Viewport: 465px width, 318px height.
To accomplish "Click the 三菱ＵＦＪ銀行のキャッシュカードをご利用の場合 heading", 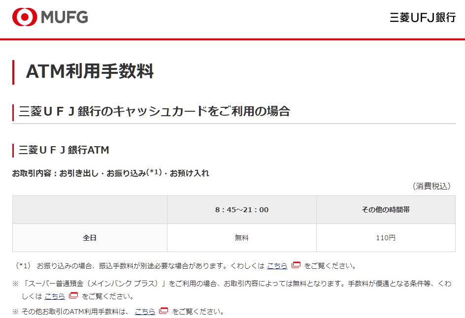I will pos(154,111).
